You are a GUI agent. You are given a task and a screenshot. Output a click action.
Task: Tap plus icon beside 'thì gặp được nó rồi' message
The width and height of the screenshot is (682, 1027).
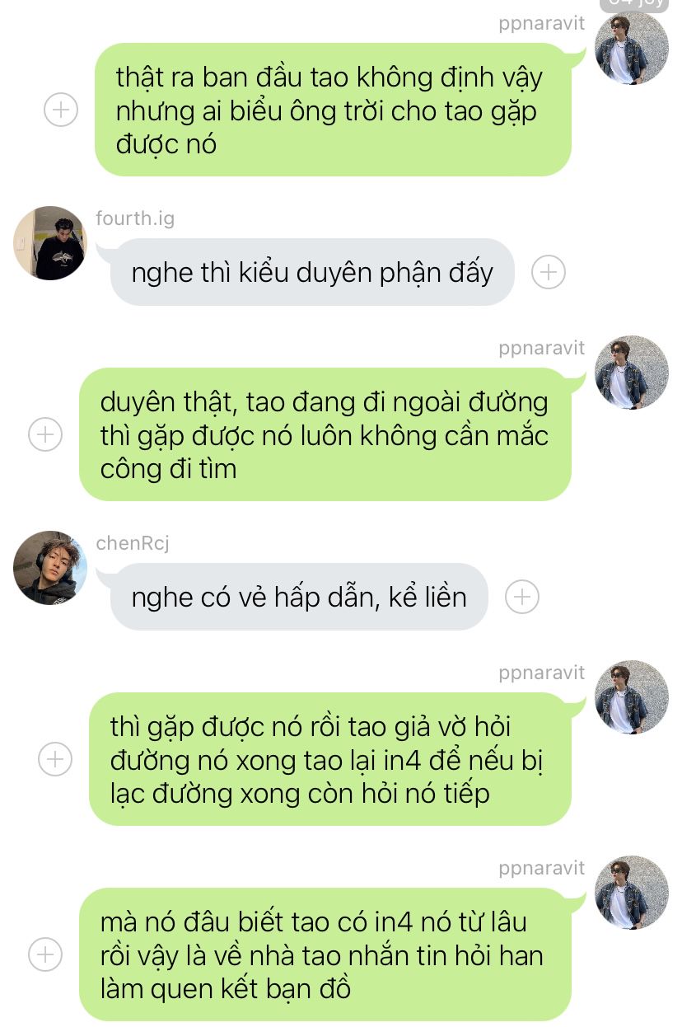(55, 759)
